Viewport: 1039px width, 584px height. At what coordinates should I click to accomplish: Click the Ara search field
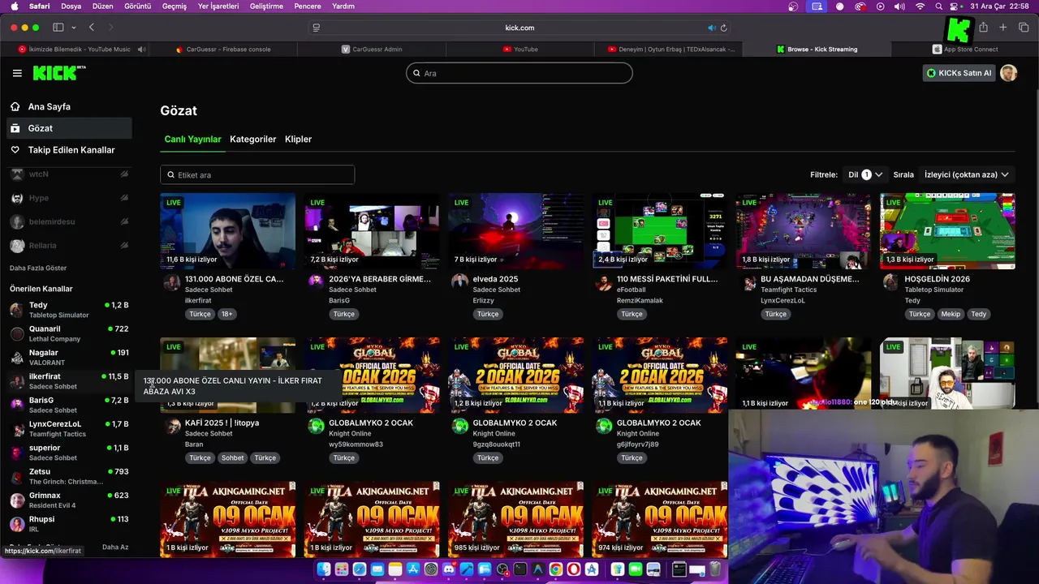click(519, 73)
